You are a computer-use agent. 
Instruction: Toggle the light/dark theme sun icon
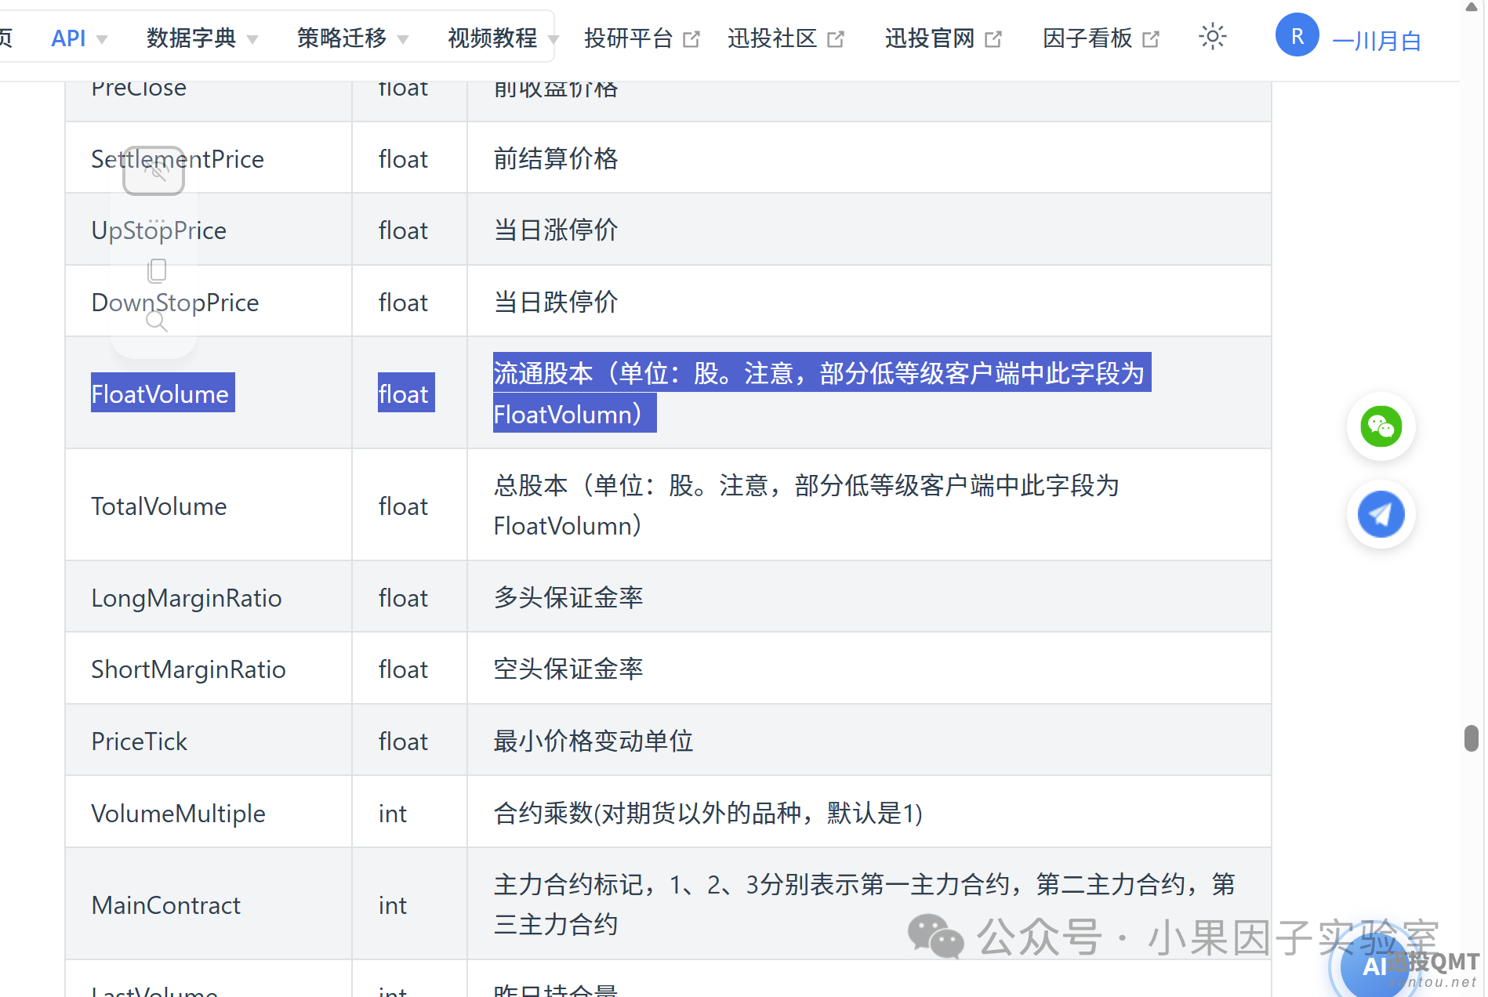pyautogui.click(x=1212, y=37)
